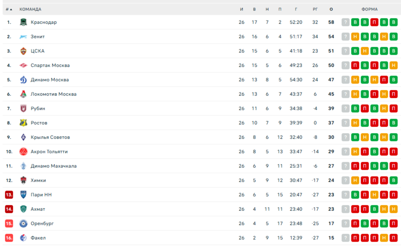Sort standings by О points column
The image size is (401, 246).
(x=331, y=9)
